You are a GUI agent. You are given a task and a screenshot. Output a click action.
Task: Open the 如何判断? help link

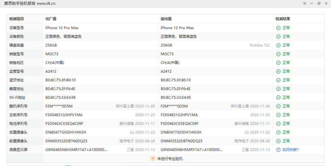290,150
